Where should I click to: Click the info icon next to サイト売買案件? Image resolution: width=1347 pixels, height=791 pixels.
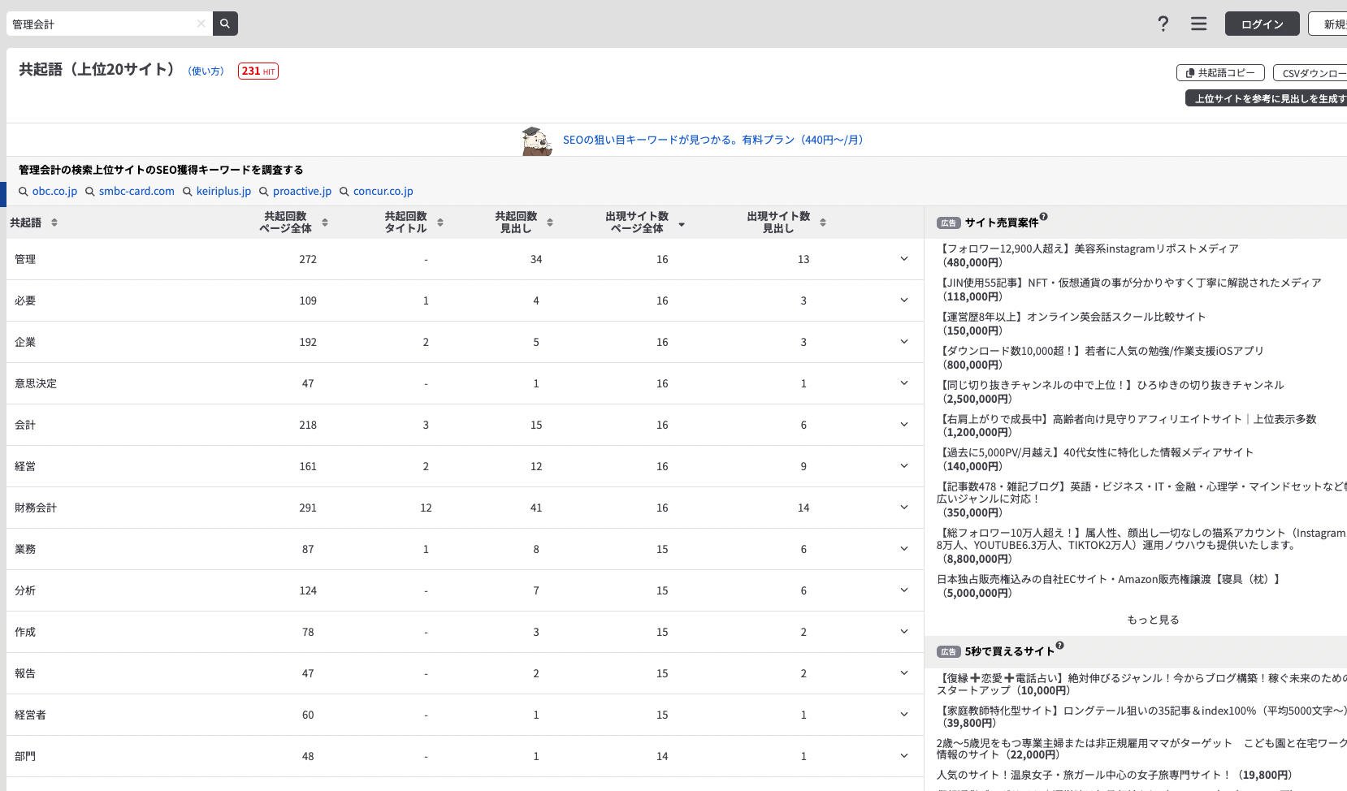(1043, 216)
